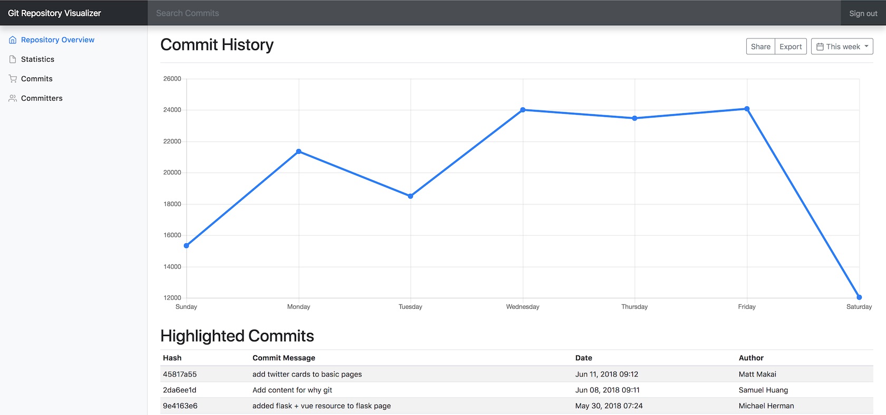This screenshot has width=886, height=415.
Task: Click date 'Jun 08, 2018 09:11'
Action: [607, 390]
